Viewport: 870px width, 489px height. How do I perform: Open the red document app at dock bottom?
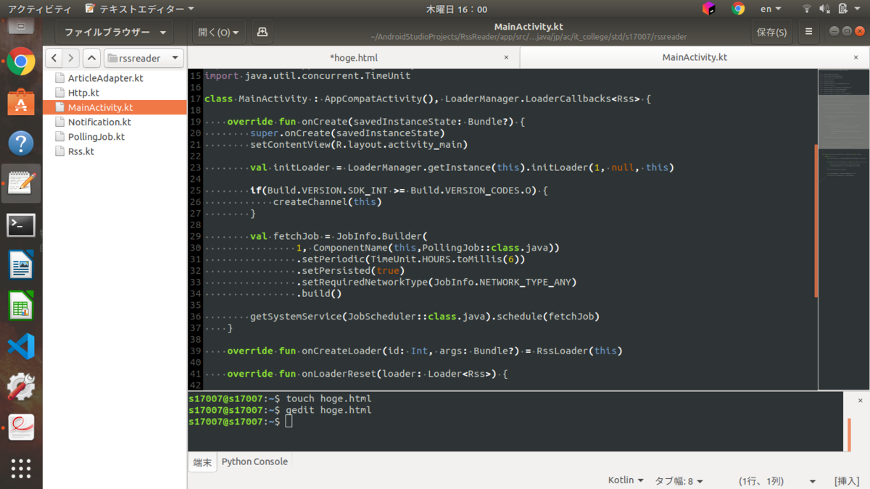tap(21, 427)
